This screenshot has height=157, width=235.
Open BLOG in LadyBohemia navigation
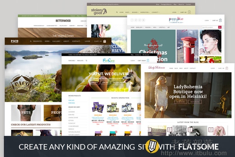click(x=176, y=68)
